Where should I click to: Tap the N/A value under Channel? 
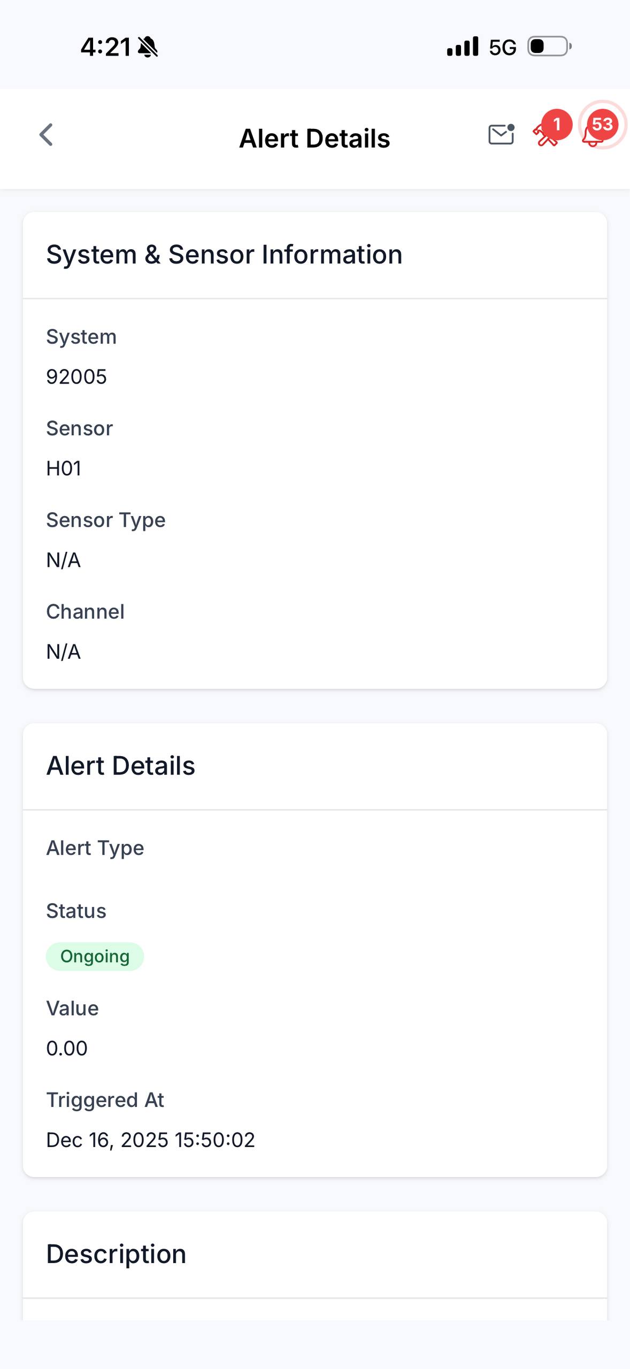click(64, 652)
